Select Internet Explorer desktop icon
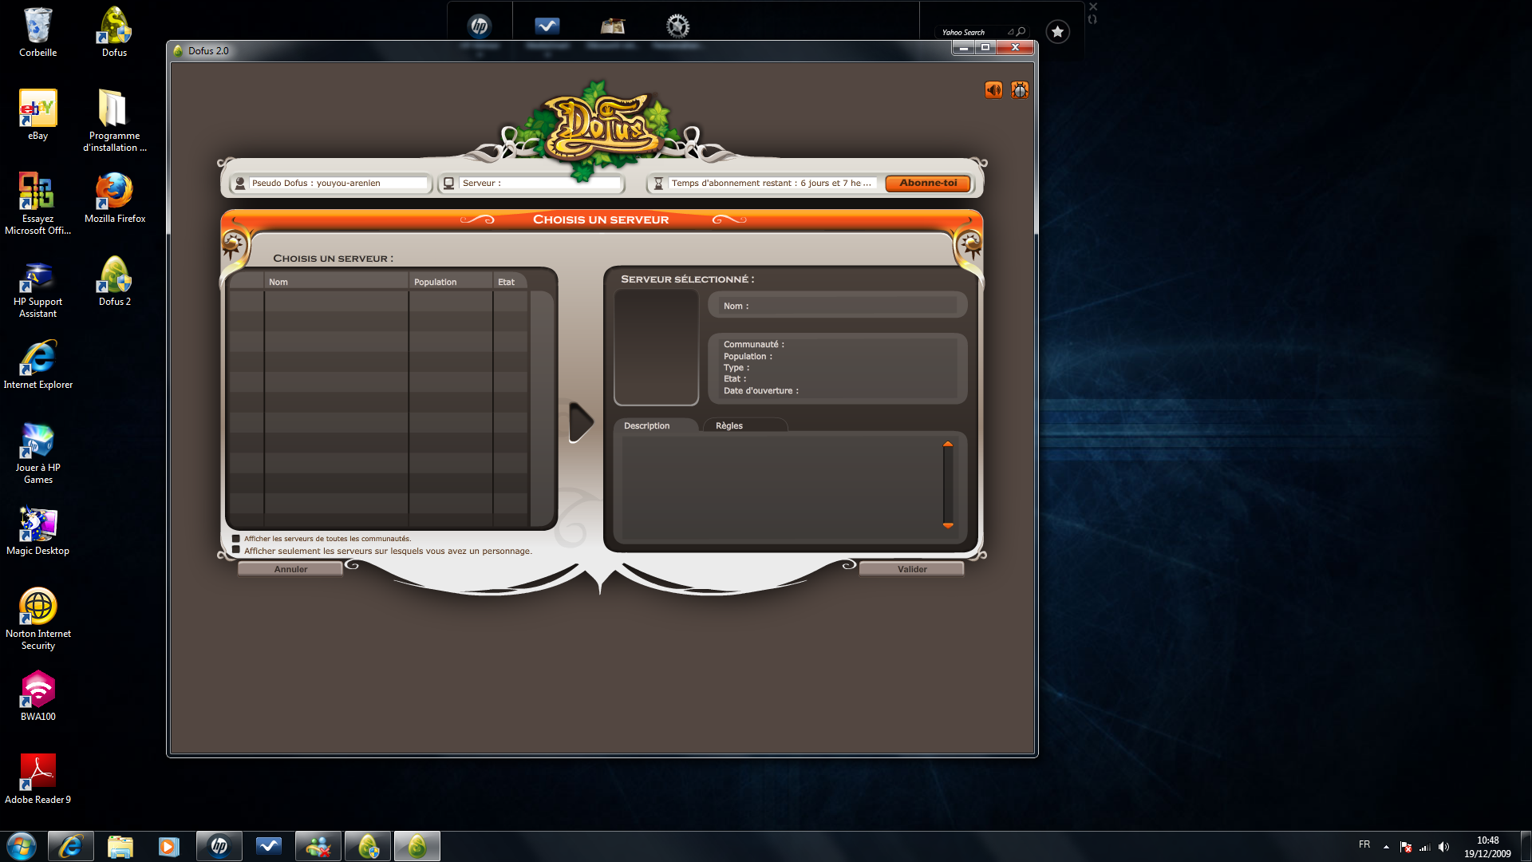Image resolution: width=1532 pixels, height=862 pixels. point(38,364)
